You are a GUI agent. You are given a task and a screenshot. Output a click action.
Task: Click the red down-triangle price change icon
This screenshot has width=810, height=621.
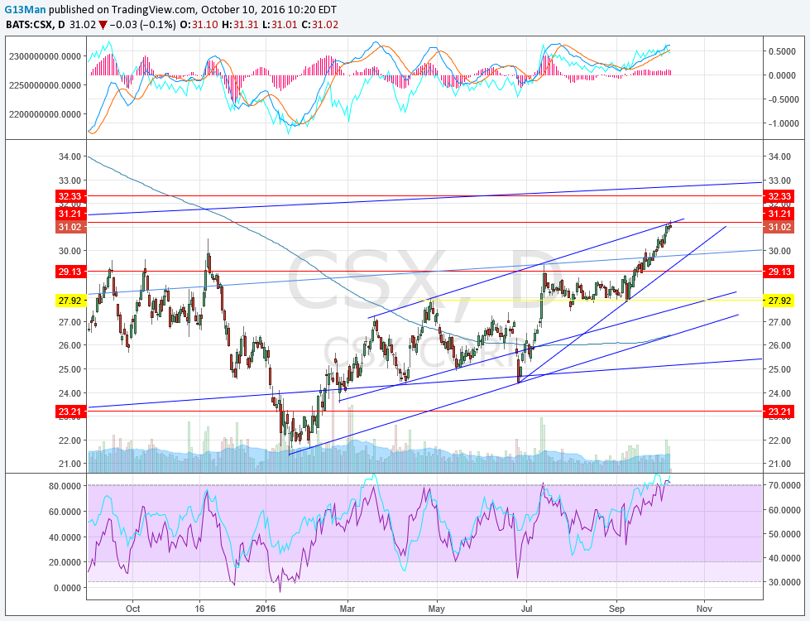(x=103, y=24)
